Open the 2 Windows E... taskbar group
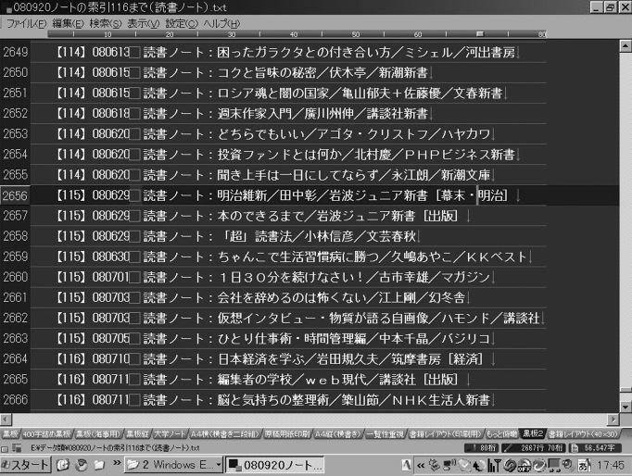Screen dimensions: 632x476 point(173,465)
